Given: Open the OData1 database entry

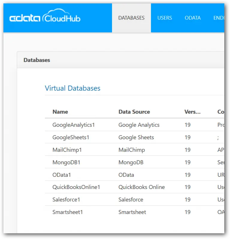Looking at the screenshot, I should [62, 175].
